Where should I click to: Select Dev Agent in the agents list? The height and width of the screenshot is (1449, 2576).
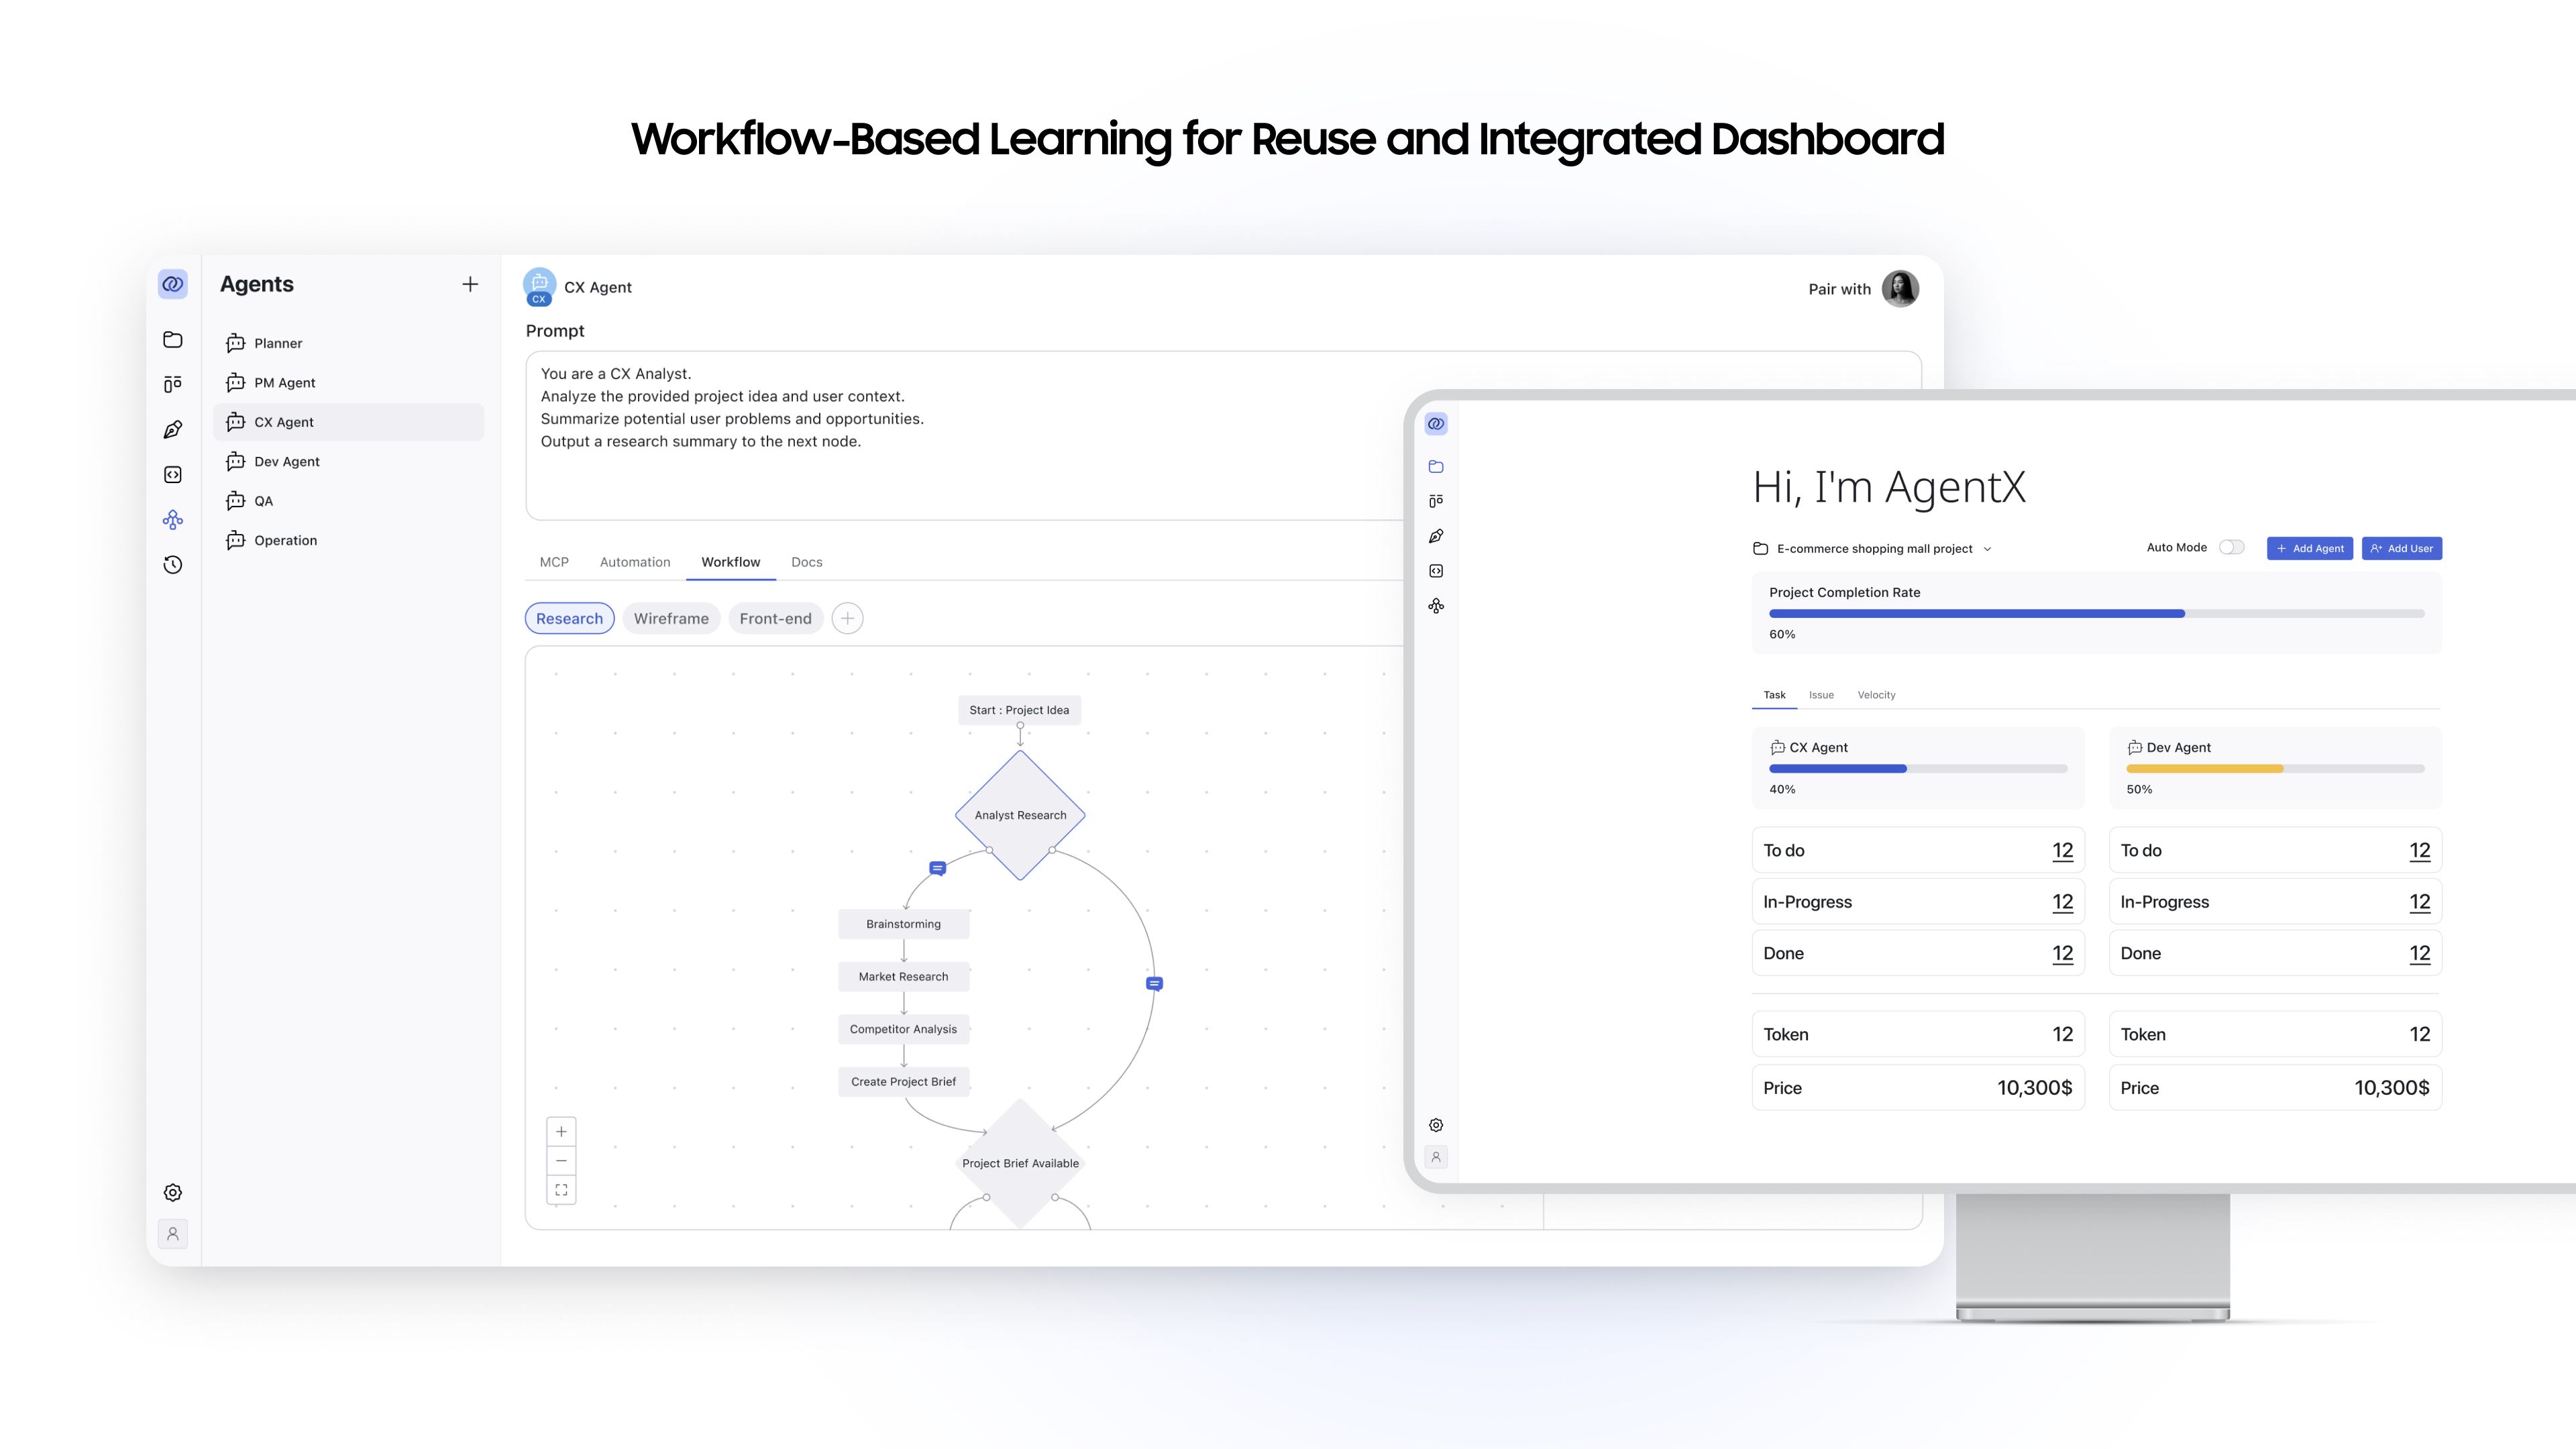(x=287, y=461)
